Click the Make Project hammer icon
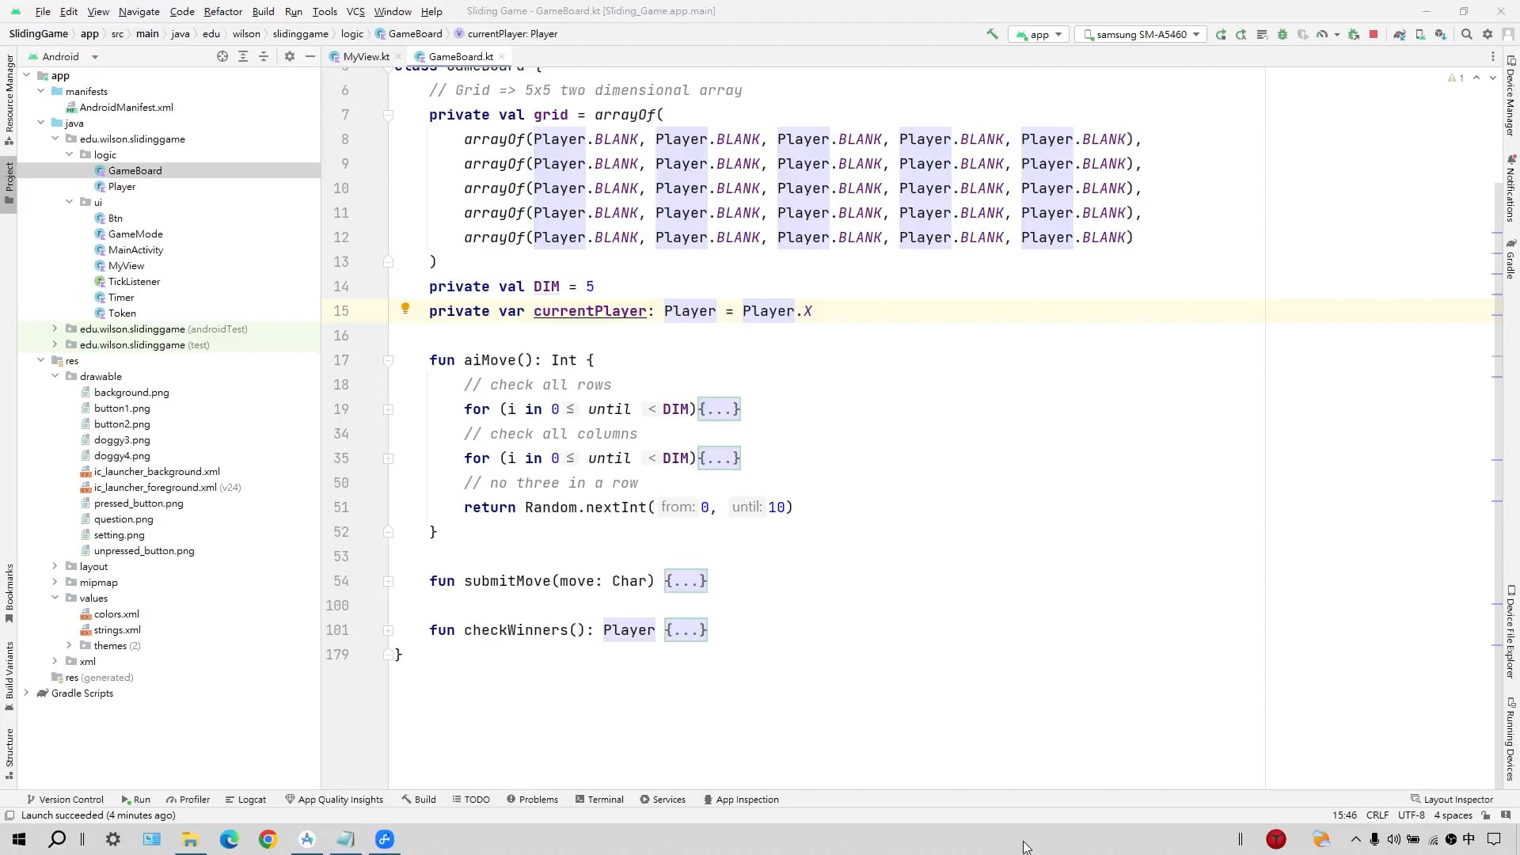 click(x=992, y=34)
